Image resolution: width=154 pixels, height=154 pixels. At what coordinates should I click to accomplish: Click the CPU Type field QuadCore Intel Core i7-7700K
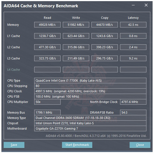pyautogui.click(x=90, y=81)
